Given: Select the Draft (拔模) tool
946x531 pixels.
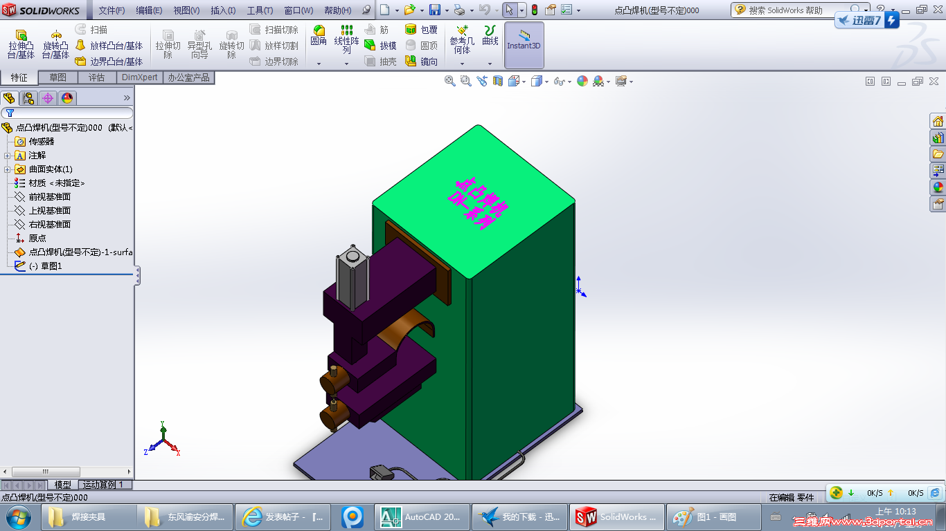Looking at the screenshot, I should point(381,46).
